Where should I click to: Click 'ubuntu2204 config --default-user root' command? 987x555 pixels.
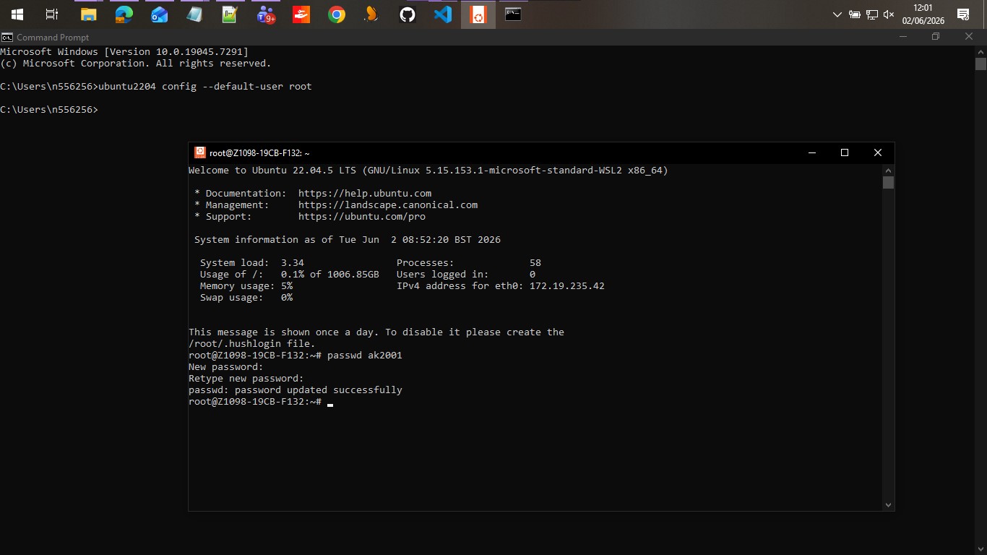click(205, 87)
